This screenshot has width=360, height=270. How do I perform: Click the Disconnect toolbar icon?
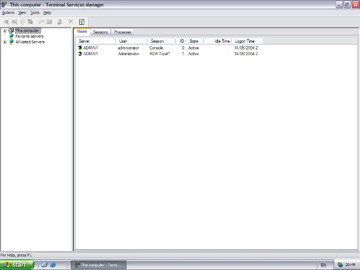[14, 22]
